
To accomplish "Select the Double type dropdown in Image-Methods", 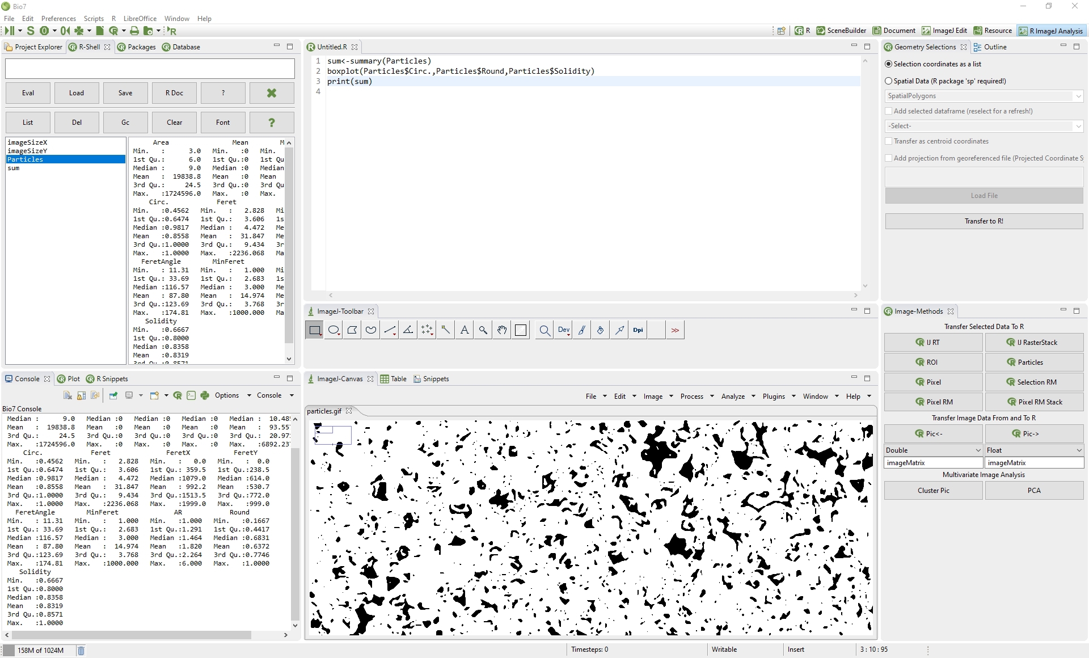I will (932, 450).
